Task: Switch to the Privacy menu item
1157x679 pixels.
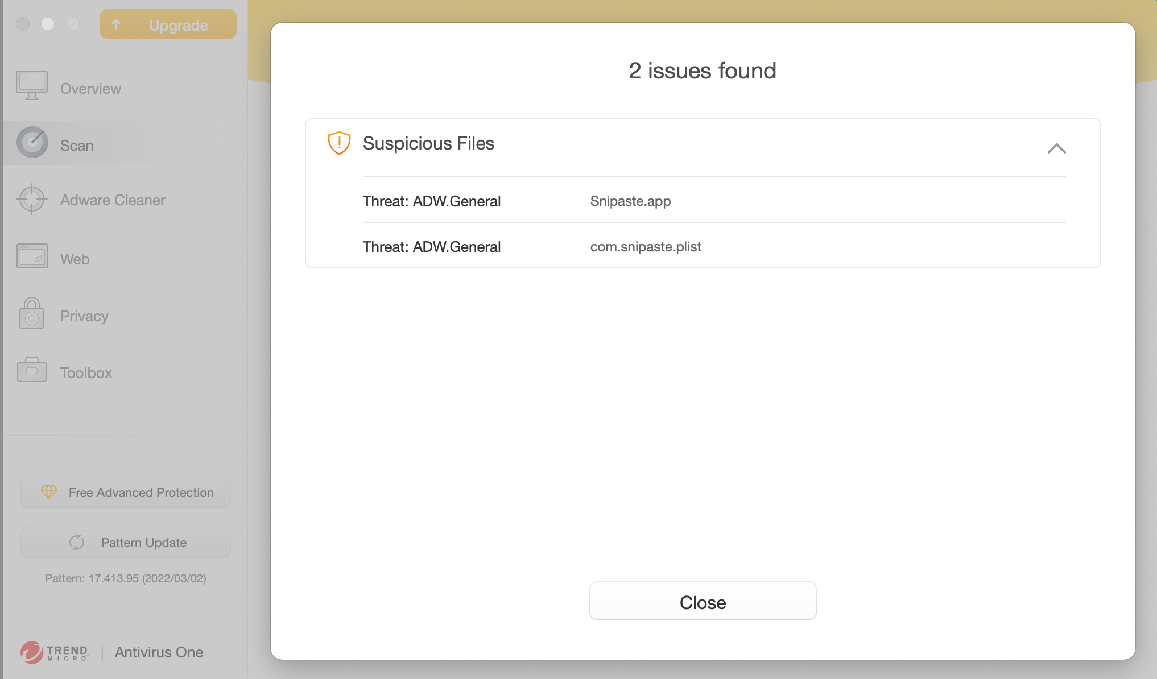Action: coord(84,316)
